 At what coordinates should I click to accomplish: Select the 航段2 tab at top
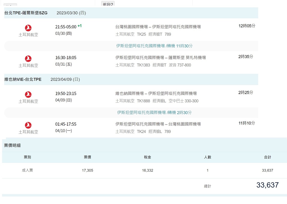point(108,4)
